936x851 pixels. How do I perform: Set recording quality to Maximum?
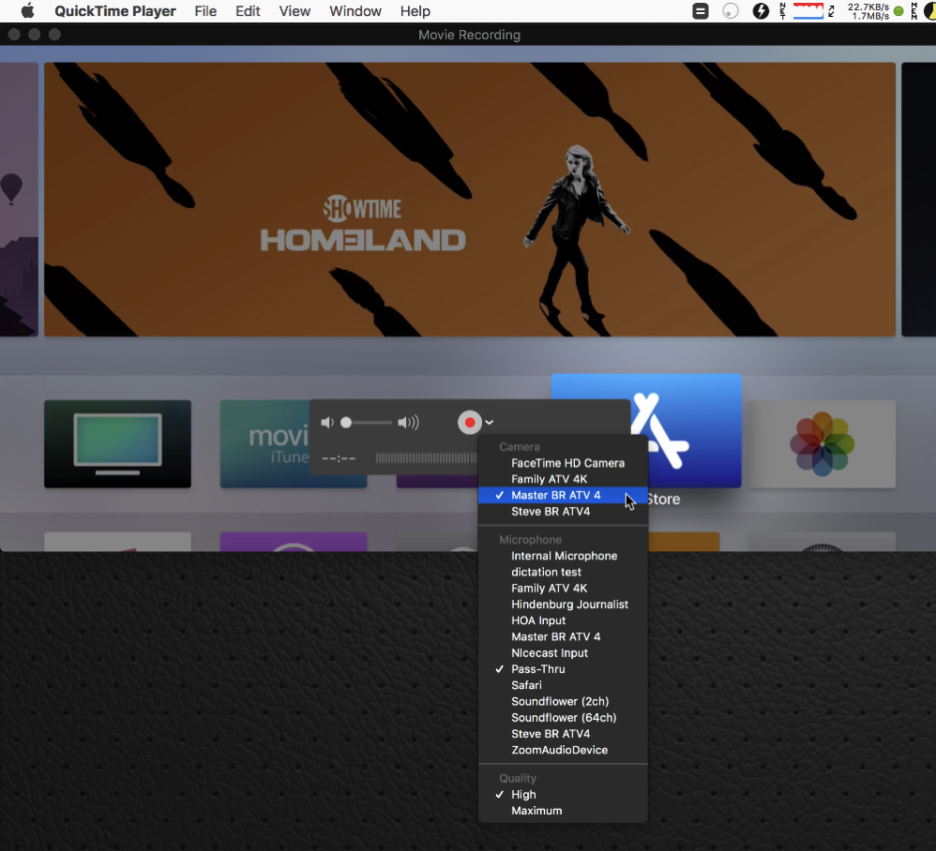(x=536, y=811)
